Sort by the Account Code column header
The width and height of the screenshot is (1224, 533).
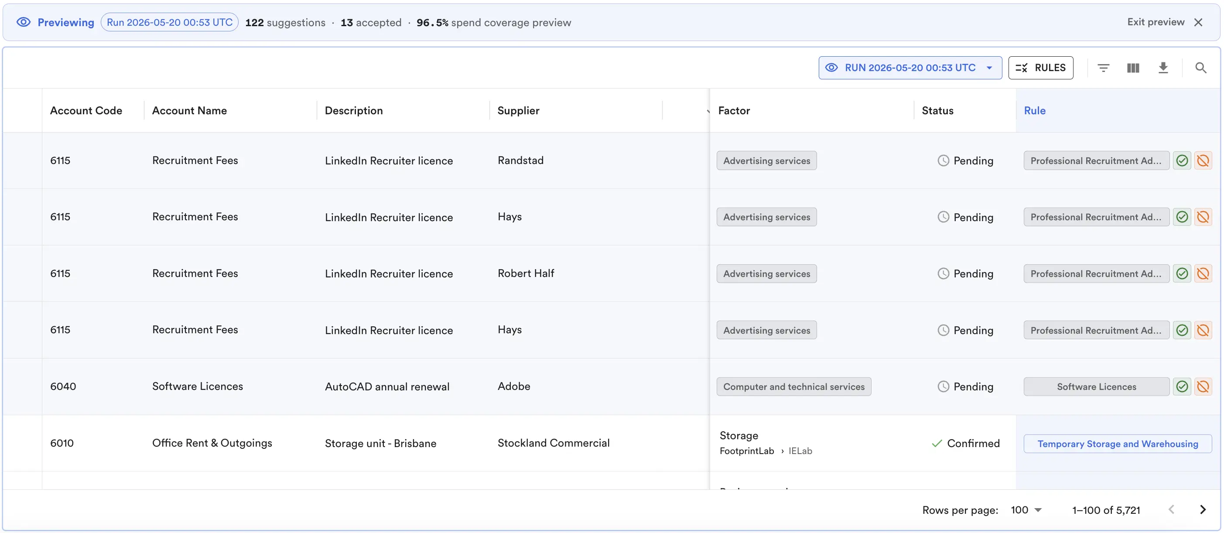click(86, 111)
